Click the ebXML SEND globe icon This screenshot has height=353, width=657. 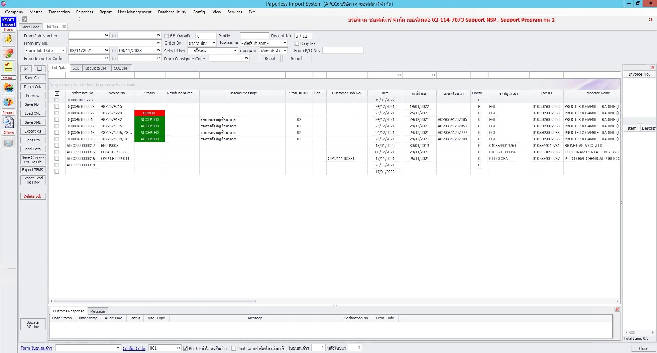coord(8,88)
